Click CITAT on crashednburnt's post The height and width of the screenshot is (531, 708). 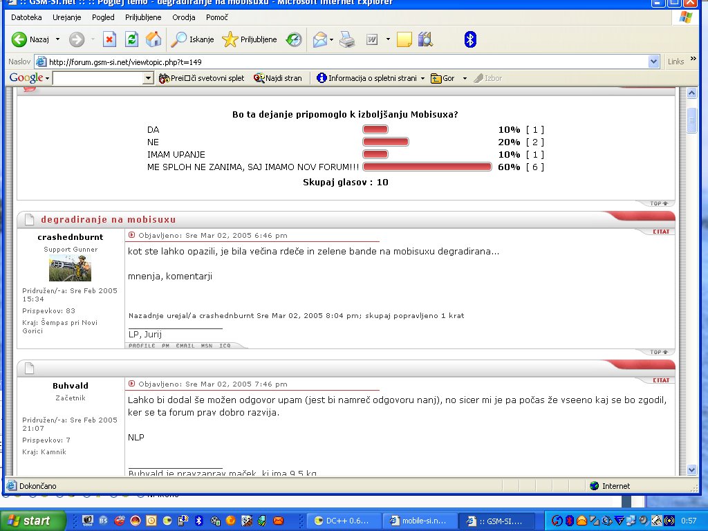[x=661, y=232]
